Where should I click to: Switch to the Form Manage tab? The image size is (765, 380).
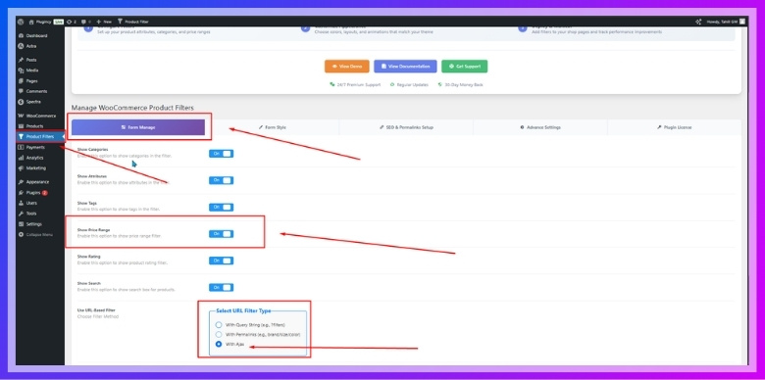click(x=138, y=127)
